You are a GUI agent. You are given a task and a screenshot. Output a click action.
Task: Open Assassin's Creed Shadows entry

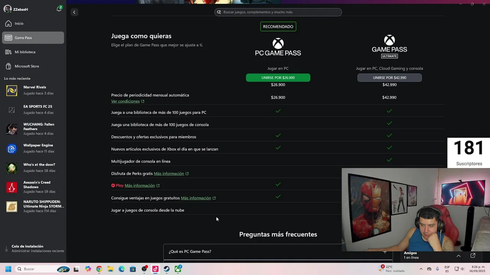33,187
